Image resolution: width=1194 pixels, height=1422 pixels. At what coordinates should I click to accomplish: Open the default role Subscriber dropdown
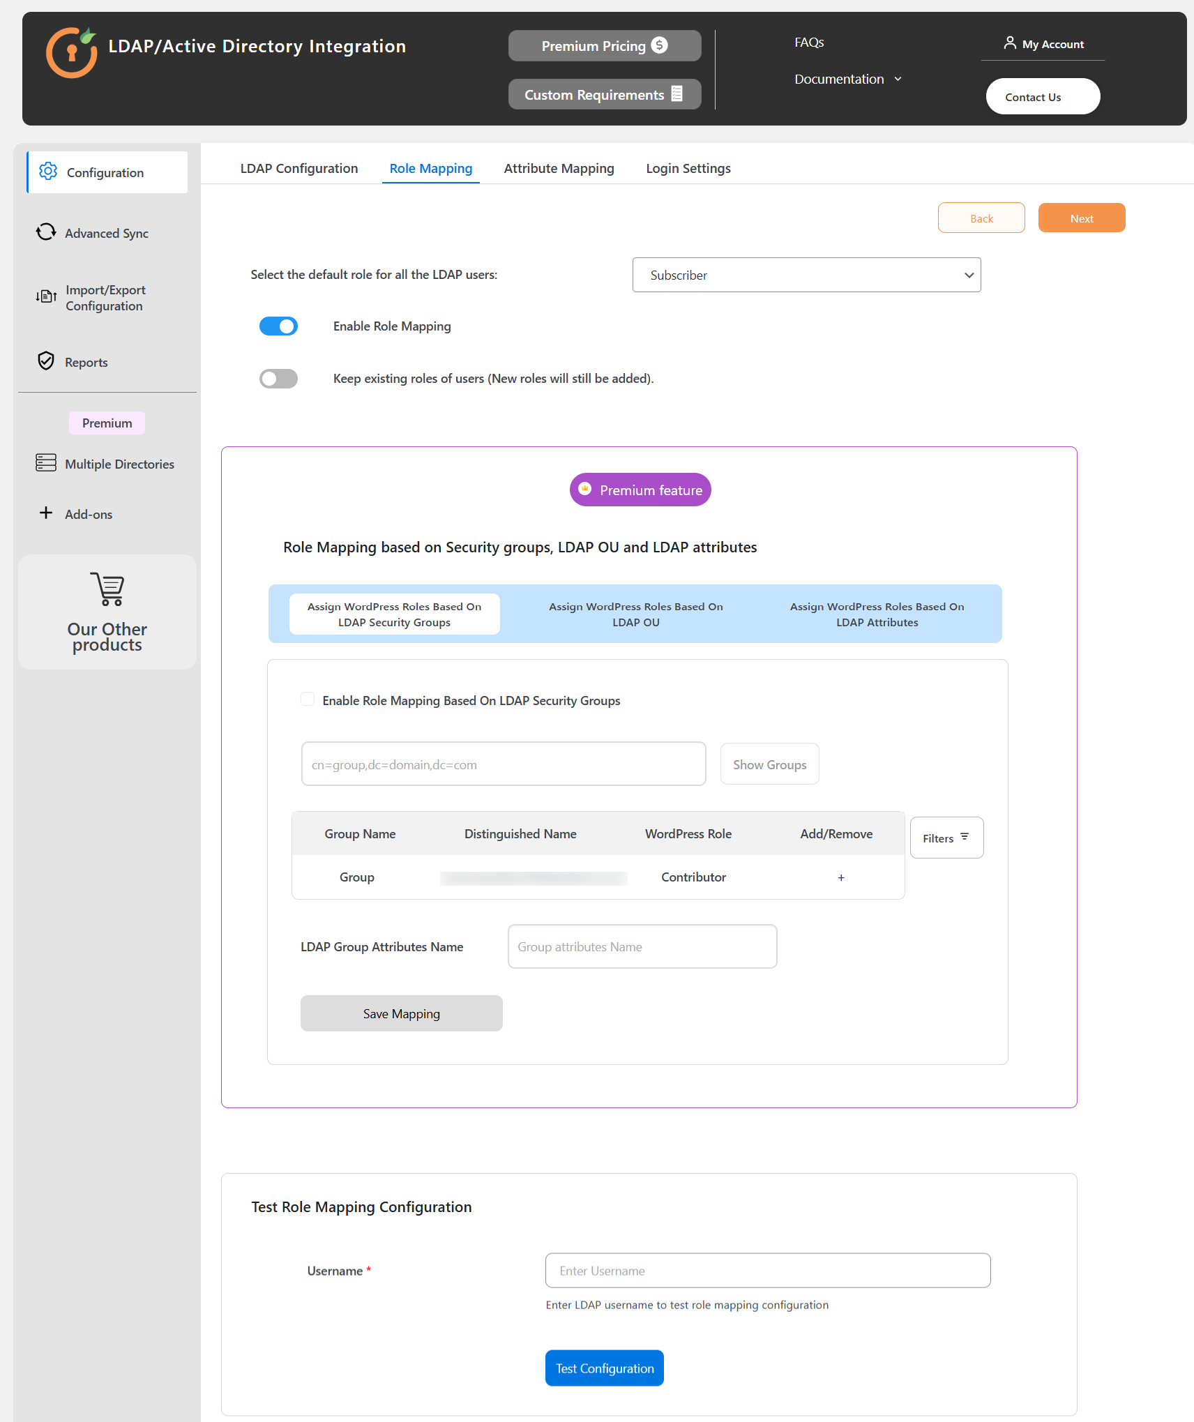click(x=806, y=275)
